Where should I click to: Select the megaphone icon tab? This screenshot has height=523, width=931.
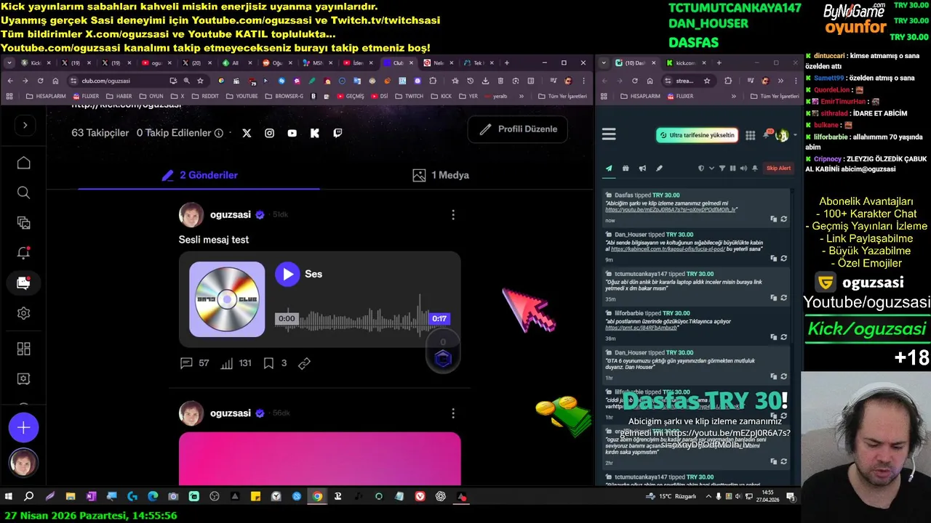[642, 169]
